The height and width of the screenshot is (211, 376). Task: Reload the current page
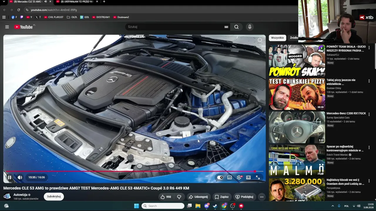(19, 10)
